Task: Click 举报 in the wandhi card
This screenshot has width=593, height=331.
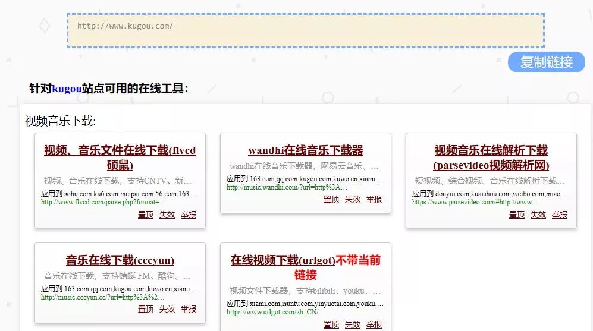Action: (374, 199)
